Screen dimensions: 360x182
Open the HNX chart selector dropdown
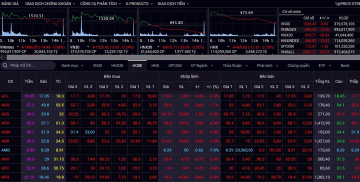pyautogui.click(x=228, y=47)
